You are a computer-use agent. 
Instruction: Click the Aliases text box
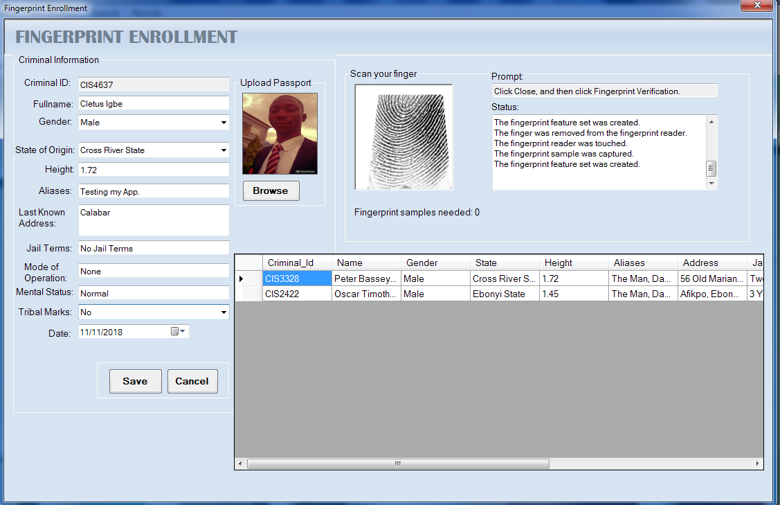(152, 191)
